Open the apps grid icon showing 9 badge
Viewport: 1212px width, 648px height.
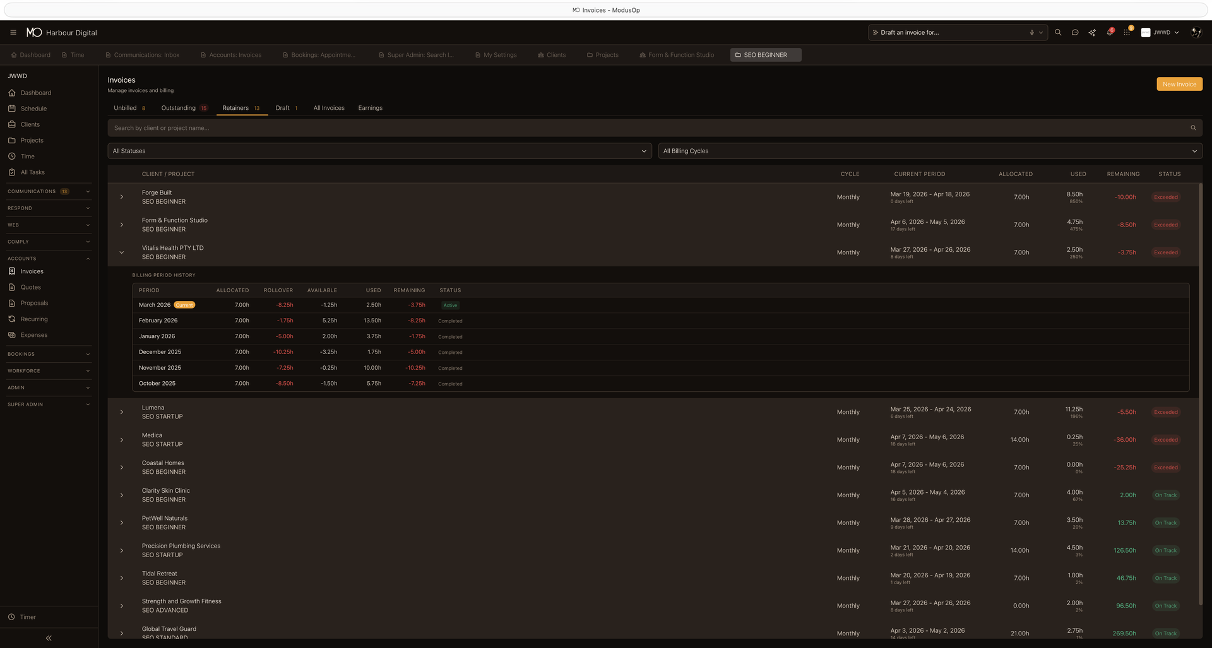1127,32
